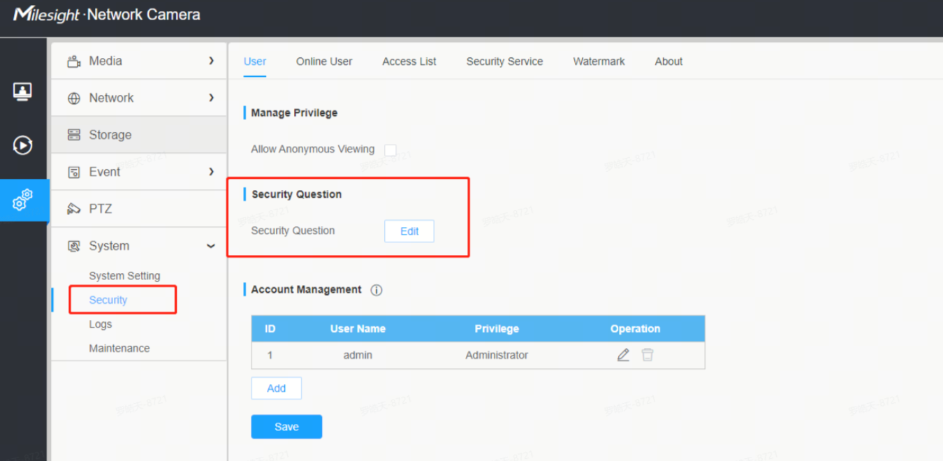943x461 pixels.
Task: Open the Watermark tab
Action: point(599,61)
